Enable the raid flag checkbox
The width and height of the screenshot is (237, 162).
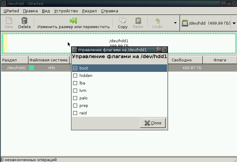(75, 113)
